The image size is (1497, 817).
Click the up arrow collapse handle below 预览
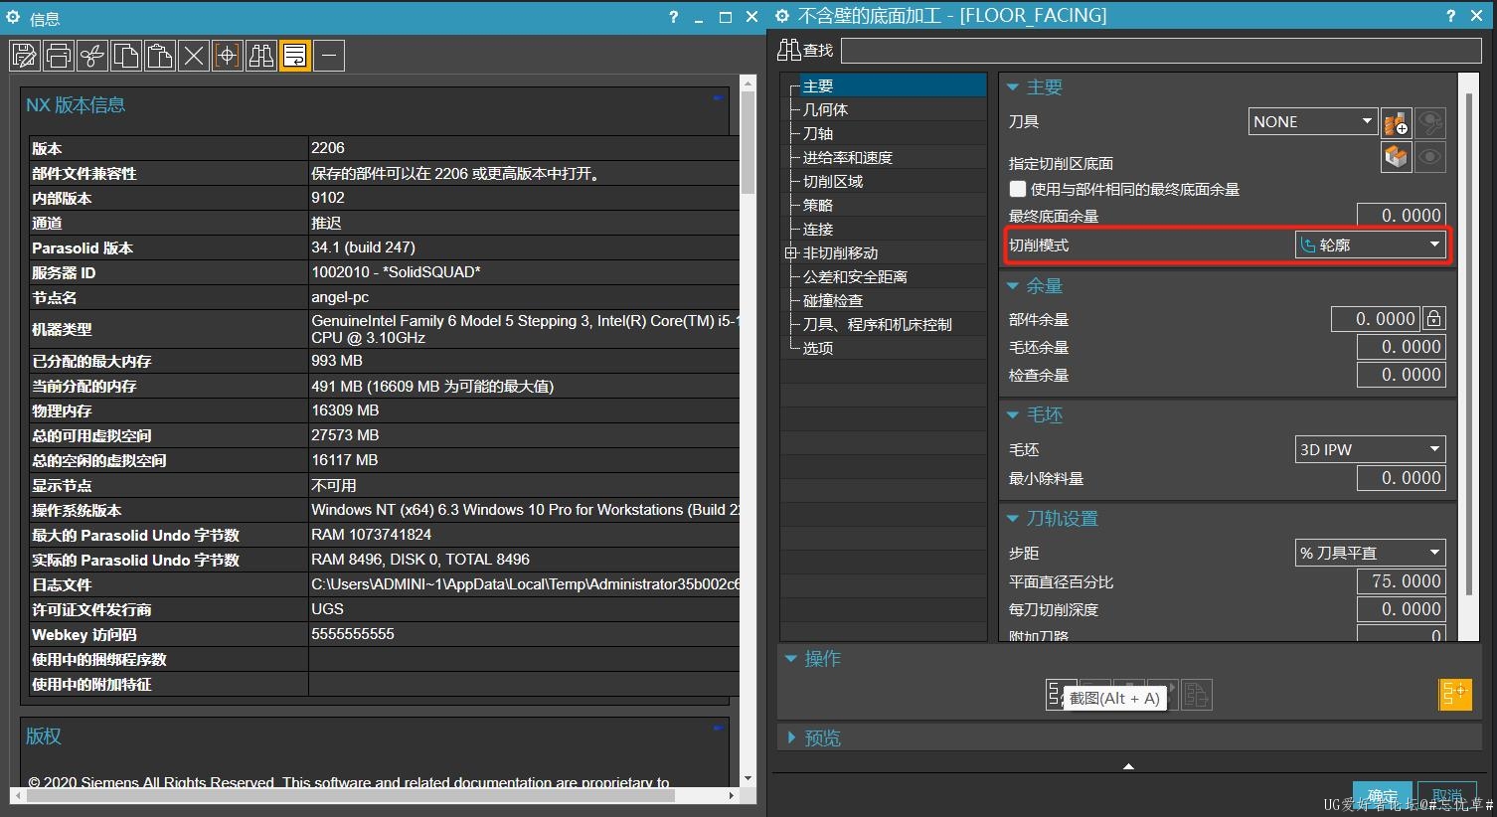point(1128,766)
